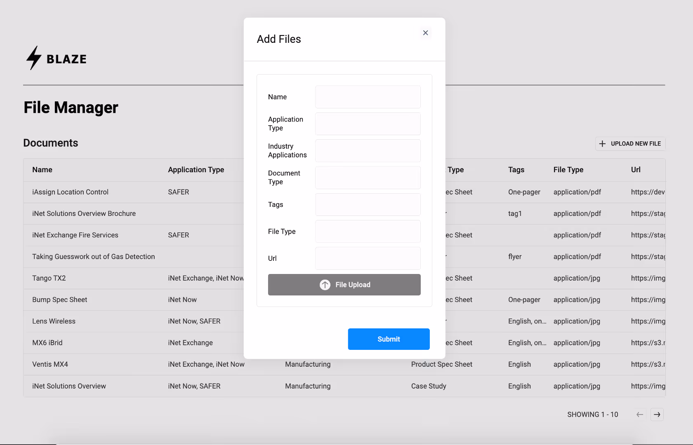
Task: Go to previous page with left arrow
Action: pos(639,415)
